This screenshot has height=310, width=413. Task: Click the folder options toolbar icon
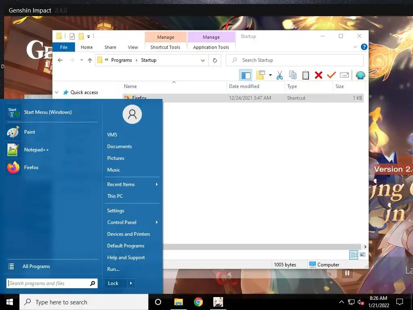tap(261, 75)
